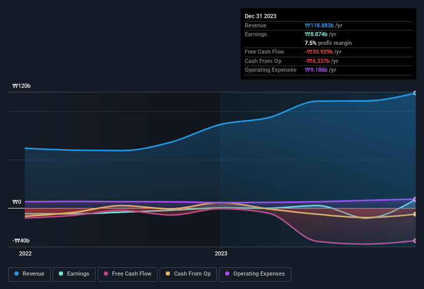The height and width of the screenshot is (289, 424).
Task: Click the Free Cash Flow pink endpoint marker
Action: (415, 240)
